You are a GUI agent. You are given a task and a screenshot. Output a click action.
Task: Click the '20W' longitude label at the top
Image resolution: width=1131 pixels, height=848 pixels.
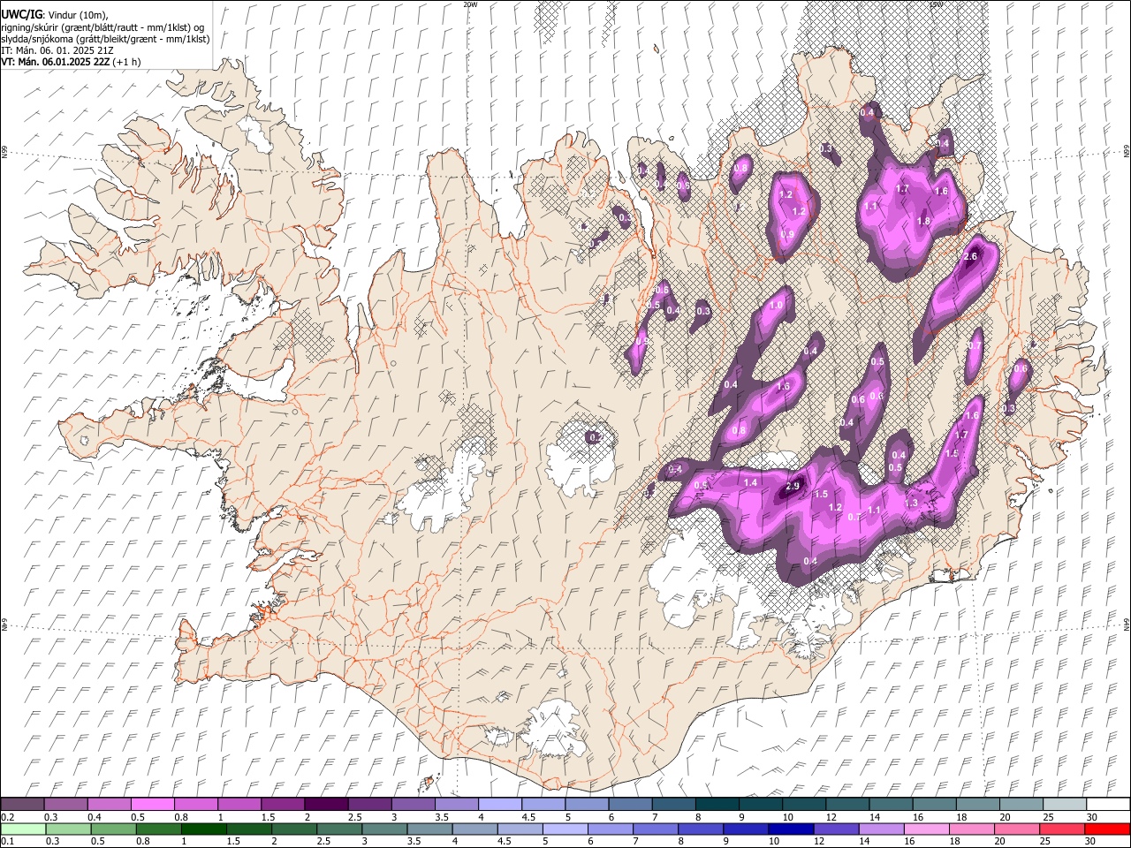coord(470,4)
